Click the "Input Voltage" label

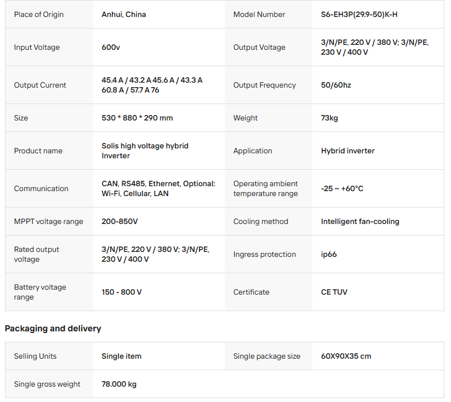pos(37,47)
